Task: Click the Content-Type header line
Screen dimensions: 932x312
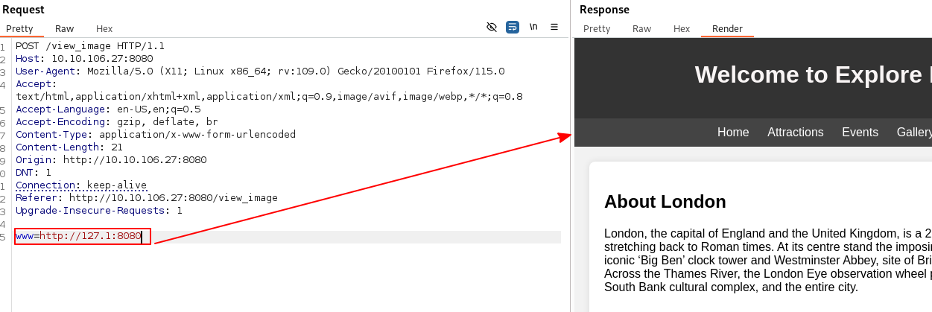Action: click(156, 135)
